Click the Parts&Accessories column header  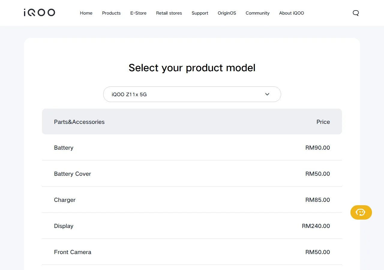click(x=79, y=122)
